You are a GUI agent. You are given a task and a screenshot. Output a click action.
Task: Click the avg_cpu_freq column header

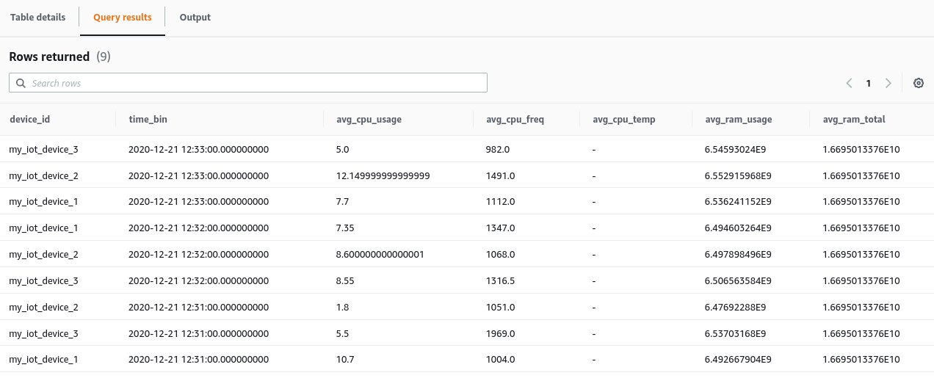click(x=515, y=119)
